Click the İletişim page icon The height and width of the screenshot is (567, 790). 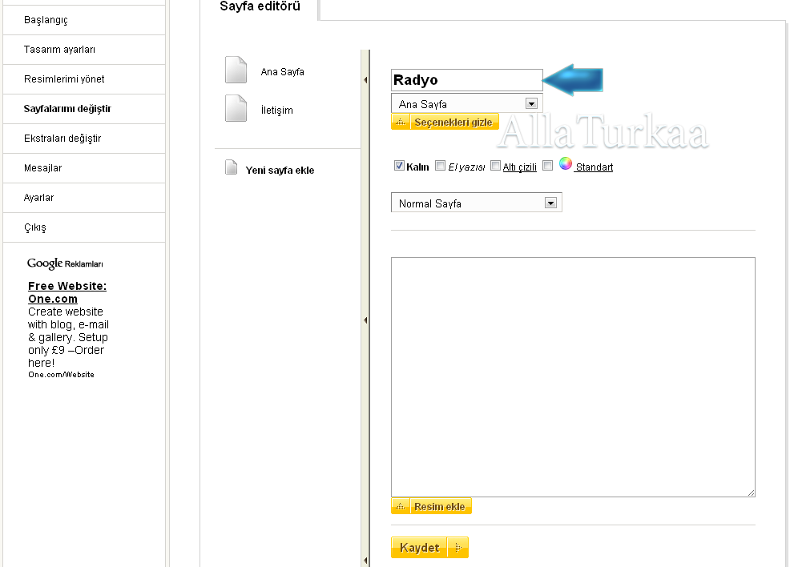tap(236, 108)
